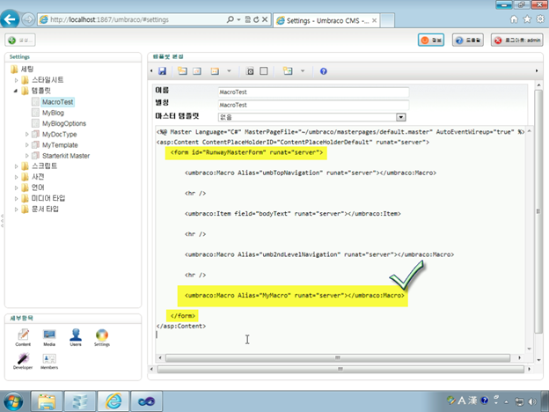Click the green plus create button
This screenshot has height=412, width=549.
[20, 40]
